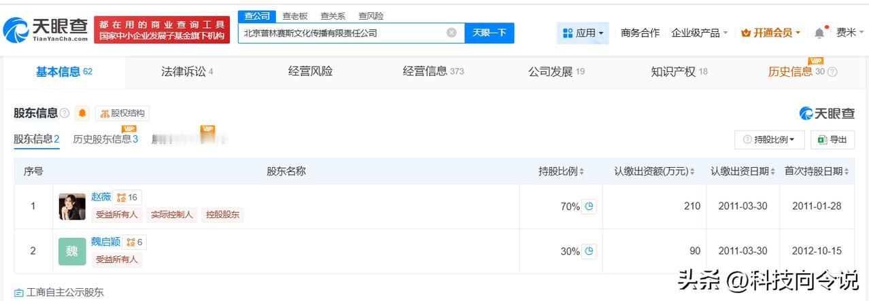Viewport: 869px width, 301px height.
Task: Open the 赵薇 shareholder link
Action: click(101, 197)
